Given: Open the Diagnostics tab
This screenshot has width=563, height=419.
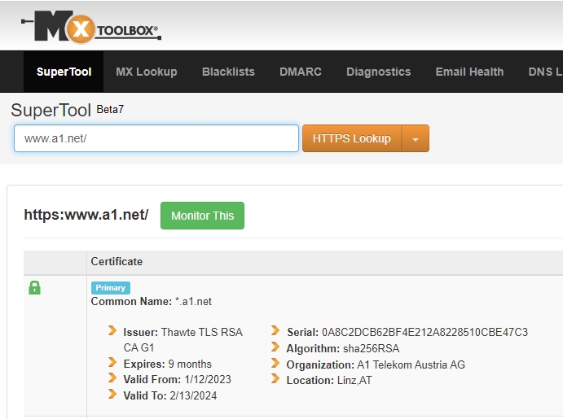Looking at the screenshot, I should click(378, 72).
